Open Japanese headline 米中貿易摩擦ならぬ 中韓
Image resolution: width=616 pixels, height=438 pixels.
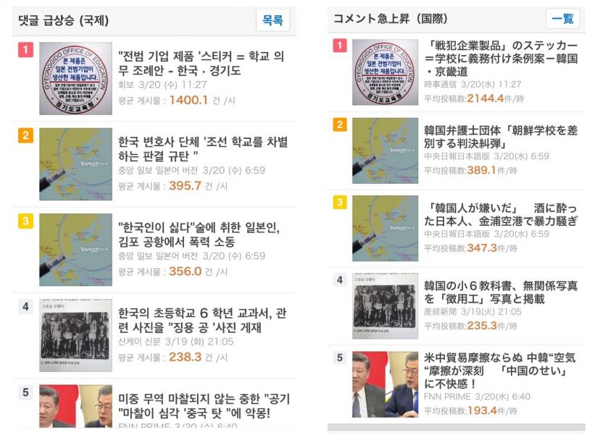pos(500,370)
